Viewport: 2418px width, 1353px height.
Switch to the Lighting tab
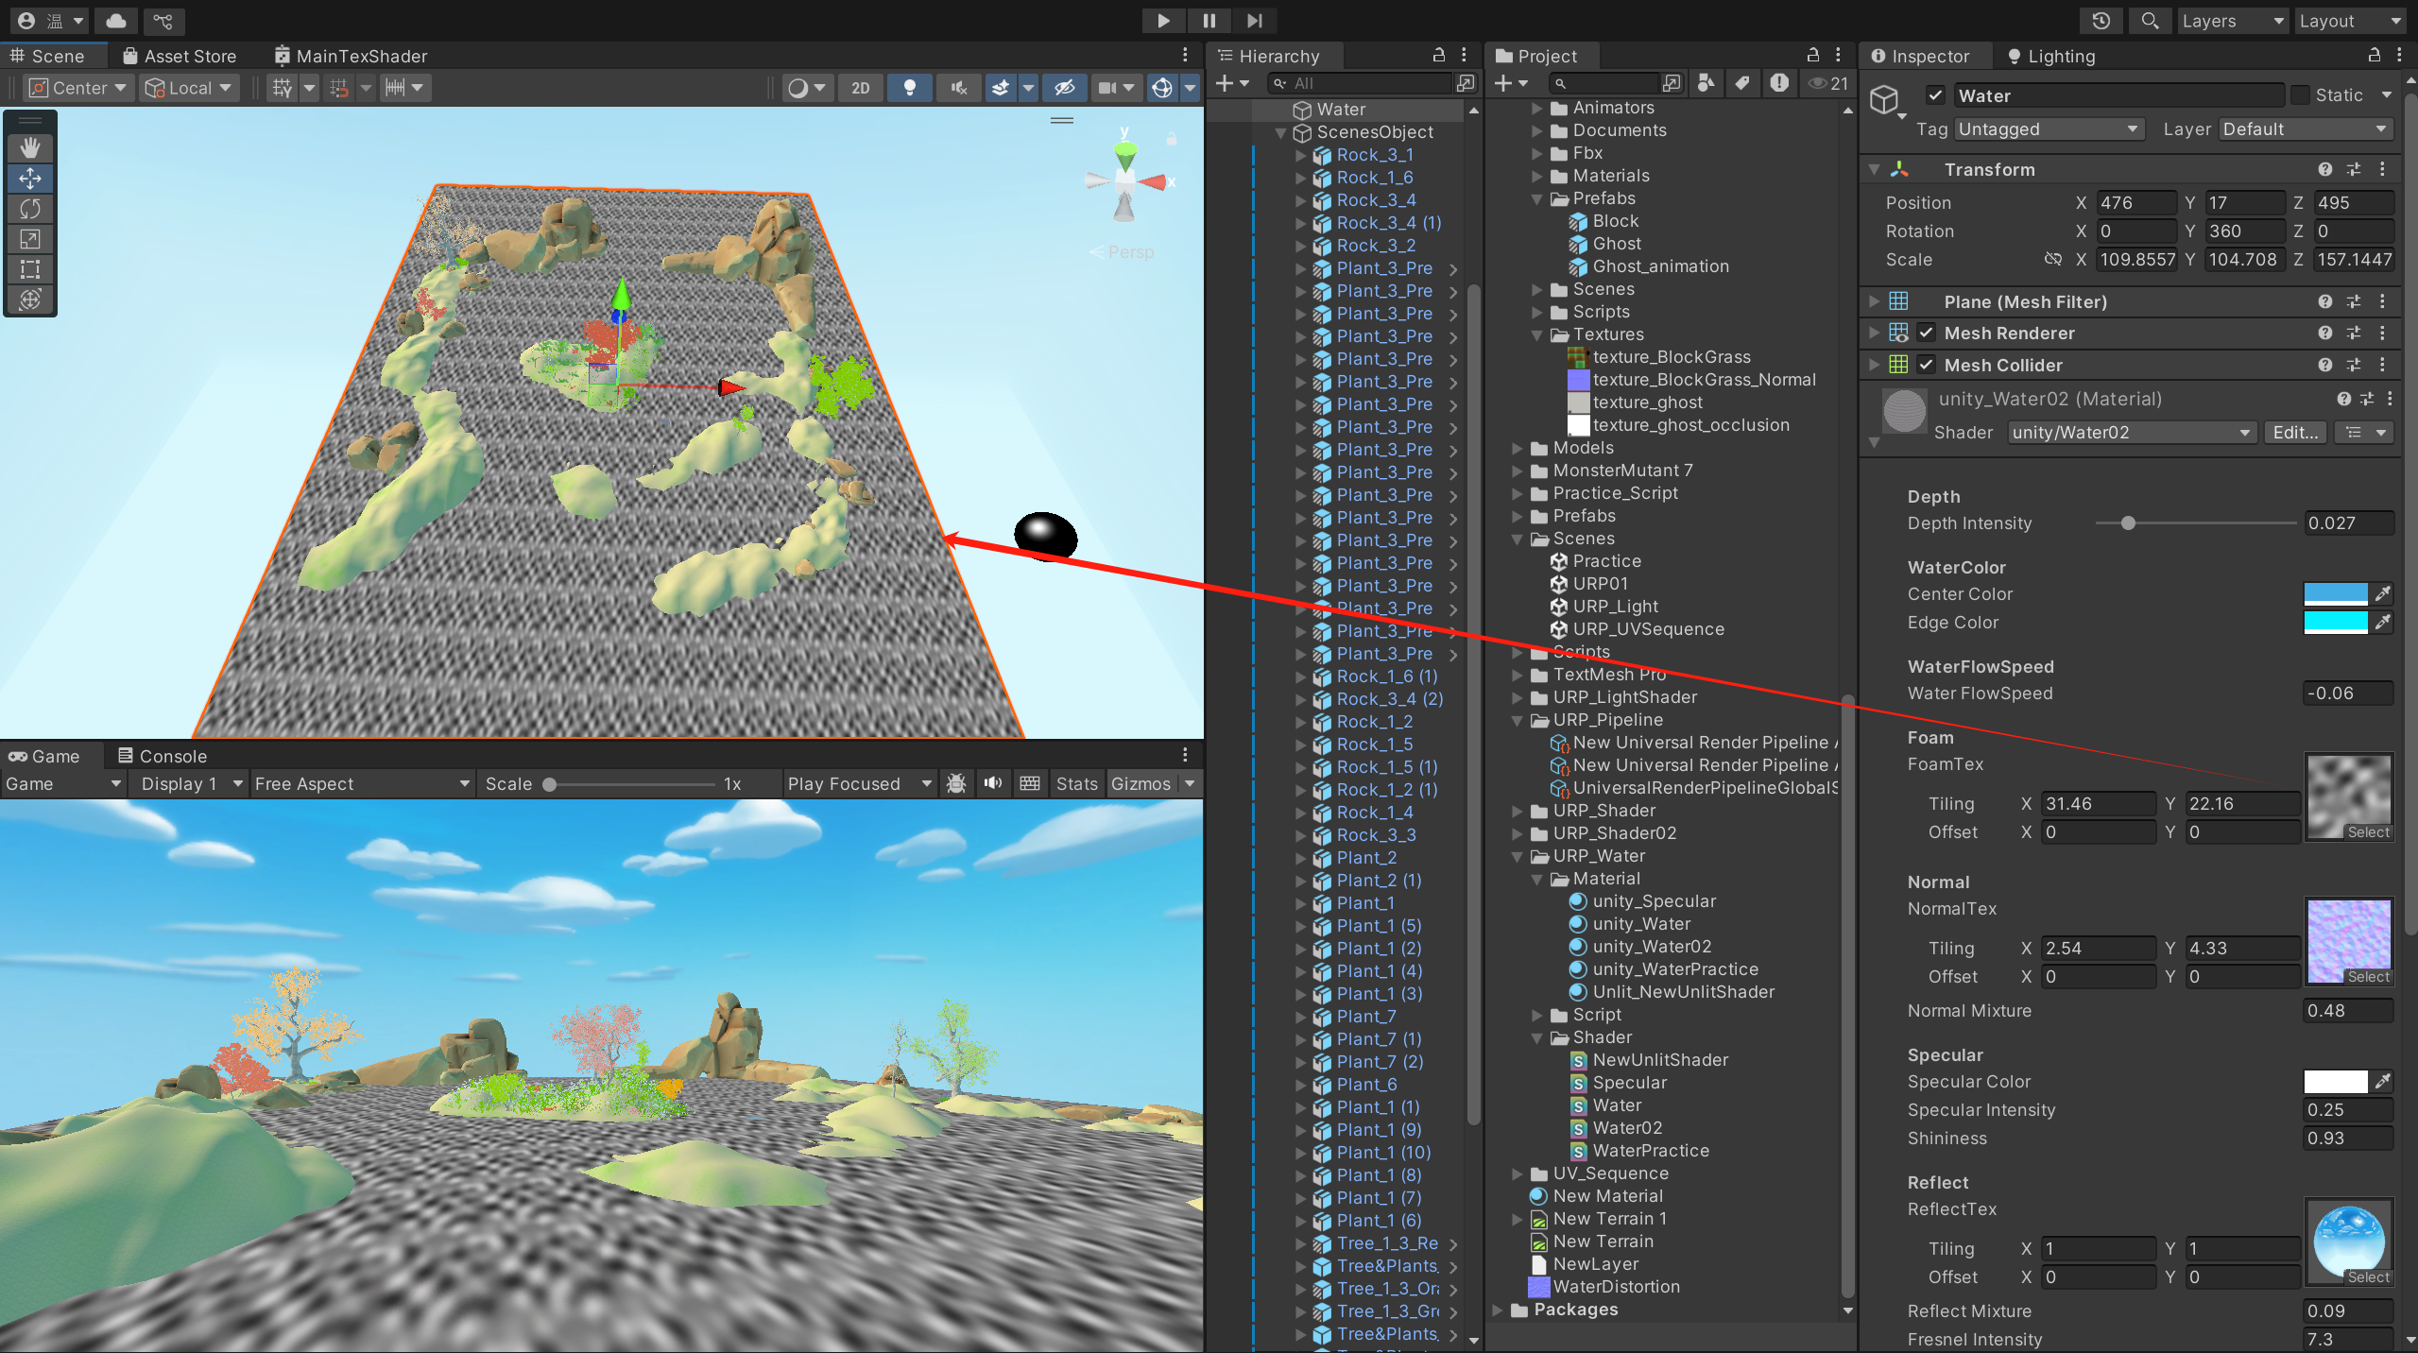tap(2050, 57)
